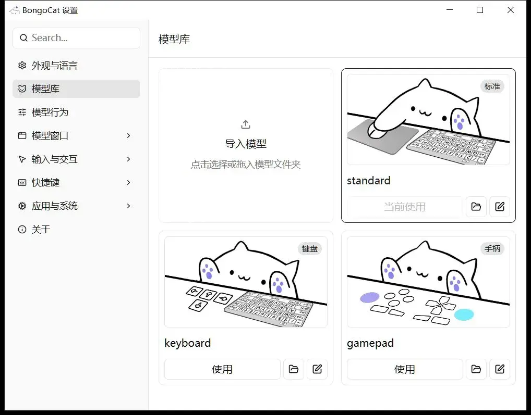Open the 关于 page

(76, 230)
